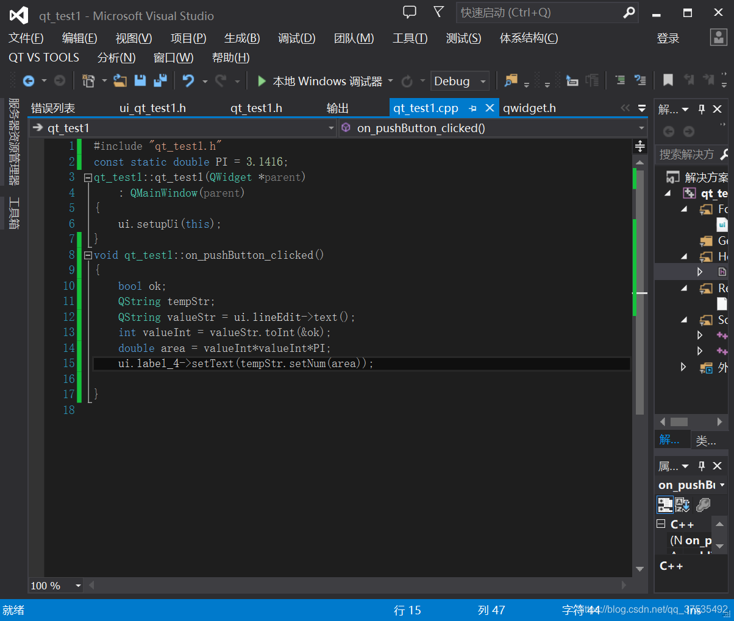Viewport: 734px width, 621px height.
Task: Open the 工具箱 side panel
Action: click(13, 213)
